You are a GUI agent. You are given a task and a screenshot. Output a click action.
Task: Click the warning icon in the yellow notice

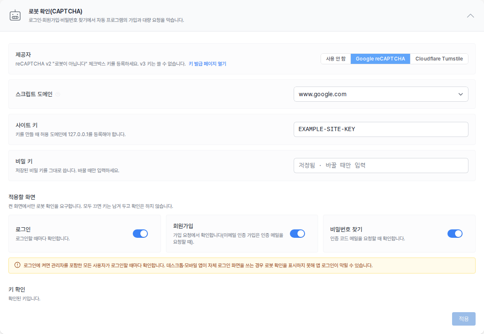click(x=17, y=265)
